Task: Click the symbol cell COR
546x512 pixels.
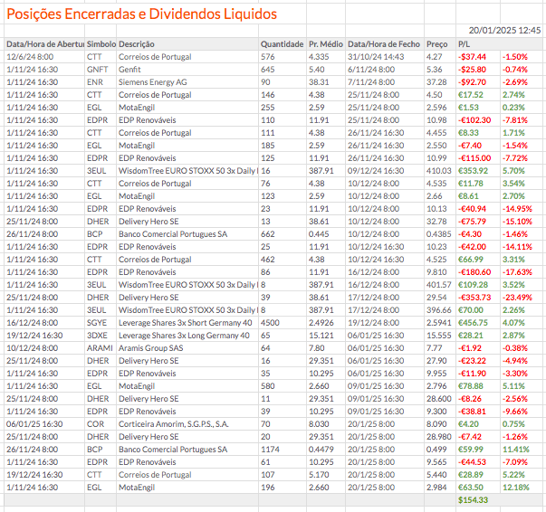Action: [95, 424]
